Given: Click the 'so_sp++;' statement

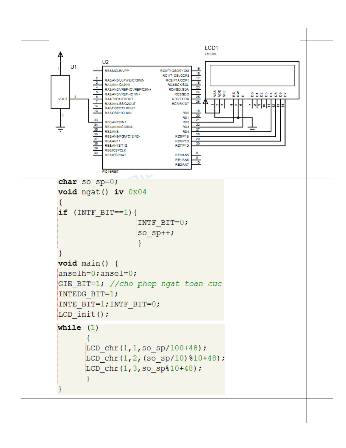Looking at the screenshot, I should tap(156, 233).
